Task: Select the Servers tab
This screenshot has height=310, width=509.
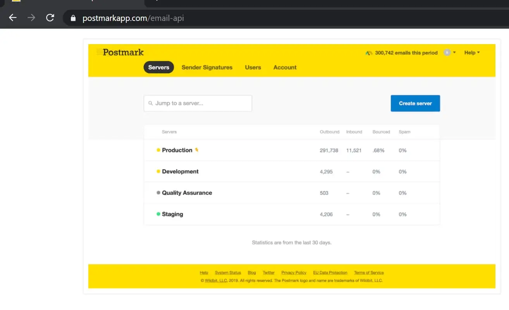Action: [x=159, y=67]
